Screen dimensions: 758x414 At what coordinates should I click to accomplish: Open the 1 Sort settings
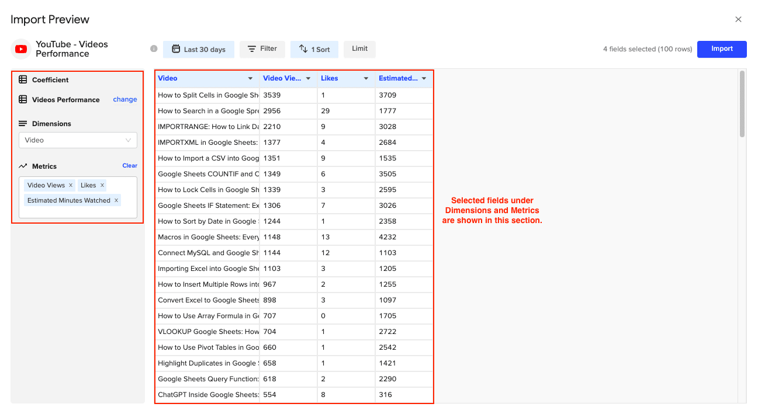pos(314,49)
